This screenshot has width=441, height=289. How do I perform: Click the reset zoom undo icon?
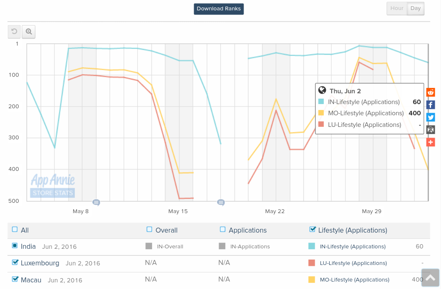pos(14,32)
